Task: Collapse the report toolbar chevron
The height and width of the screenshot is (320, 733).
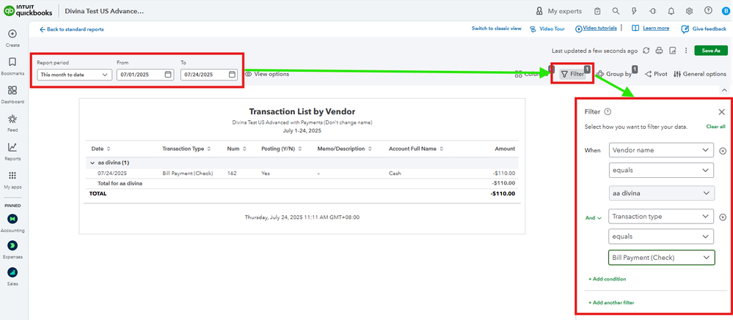Action: (724, 89)
